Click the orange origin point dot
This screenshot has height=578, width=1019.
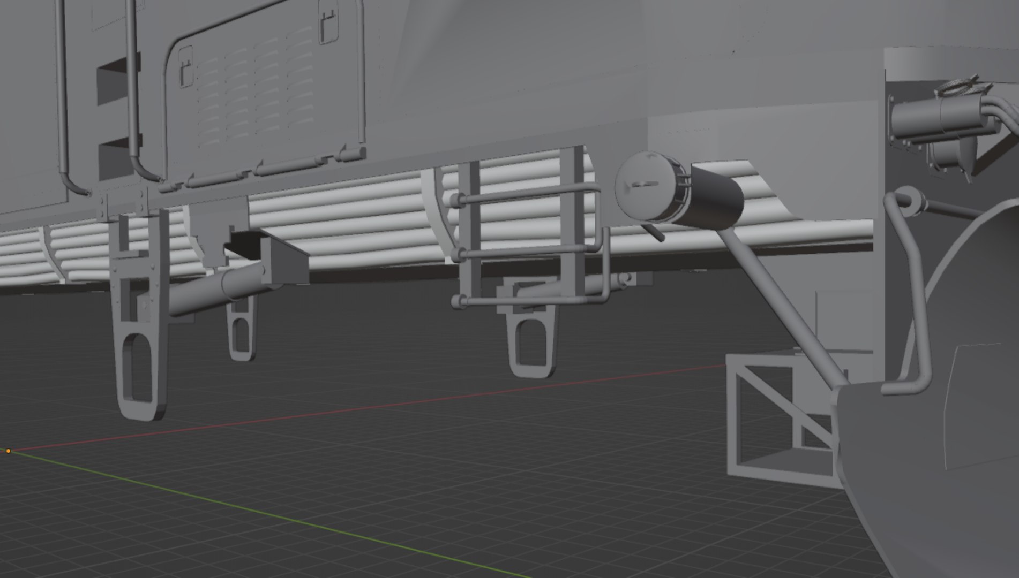(x=8, y=451)
